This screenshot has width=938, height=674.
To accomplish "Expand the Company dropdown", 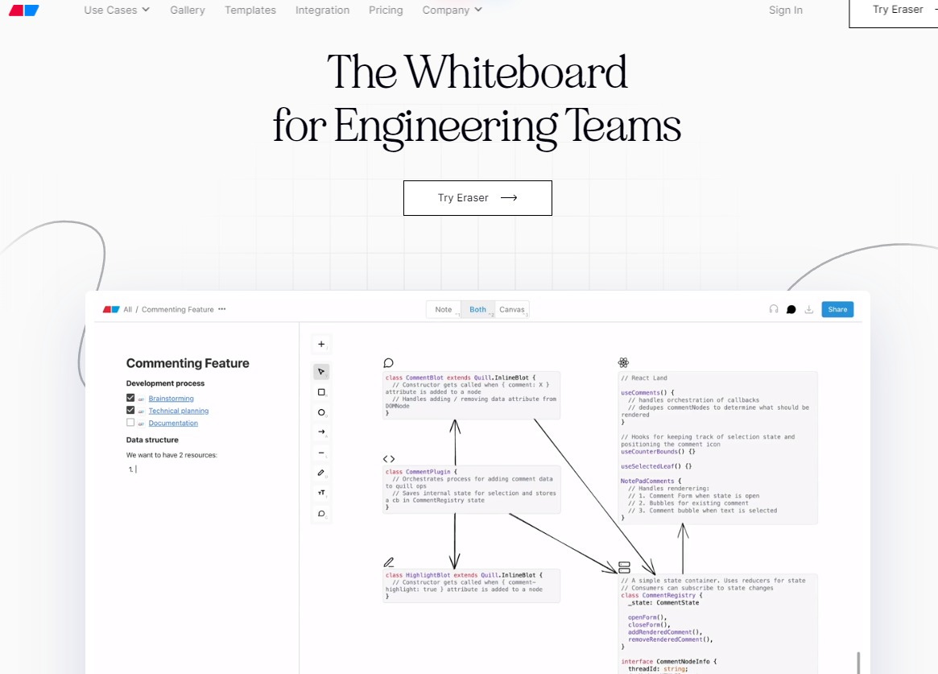I will pyautogui.click(x=452, y=10).
